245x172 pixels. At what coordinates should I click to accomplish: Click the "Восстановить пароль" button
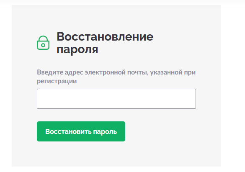(x=81, y=131)
